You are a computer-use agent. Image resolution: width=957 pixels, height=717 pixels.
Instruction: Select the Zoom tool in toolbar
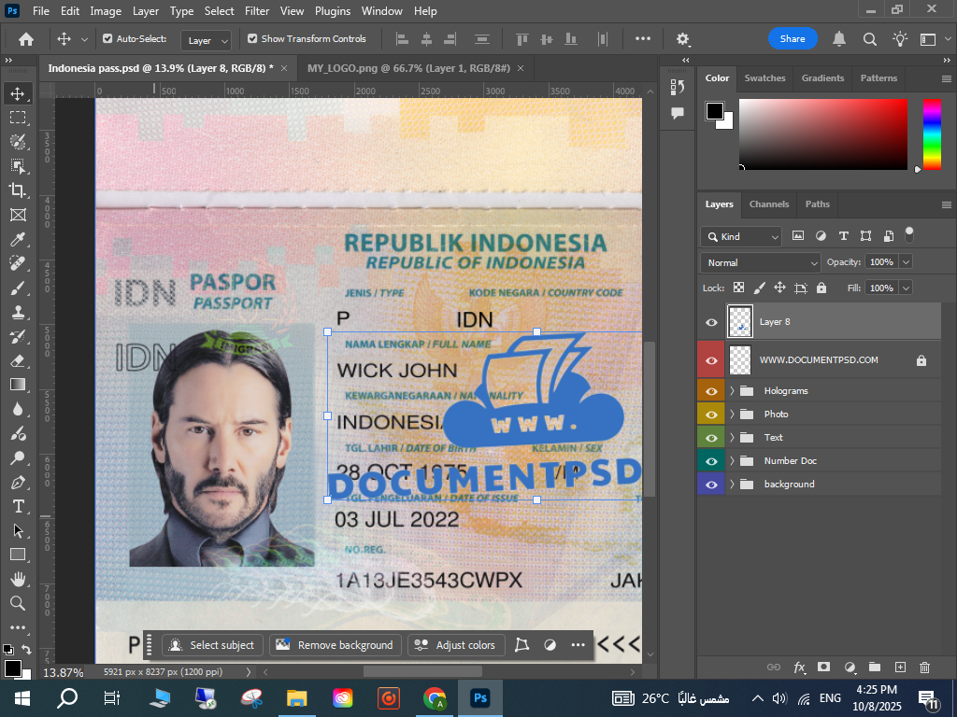[18, 603]
